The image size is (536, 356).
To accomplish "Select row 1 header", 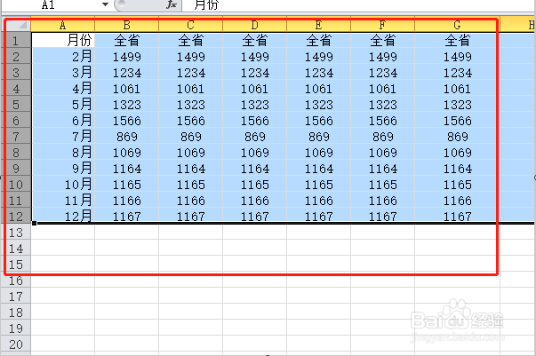I will coord(16,41).
